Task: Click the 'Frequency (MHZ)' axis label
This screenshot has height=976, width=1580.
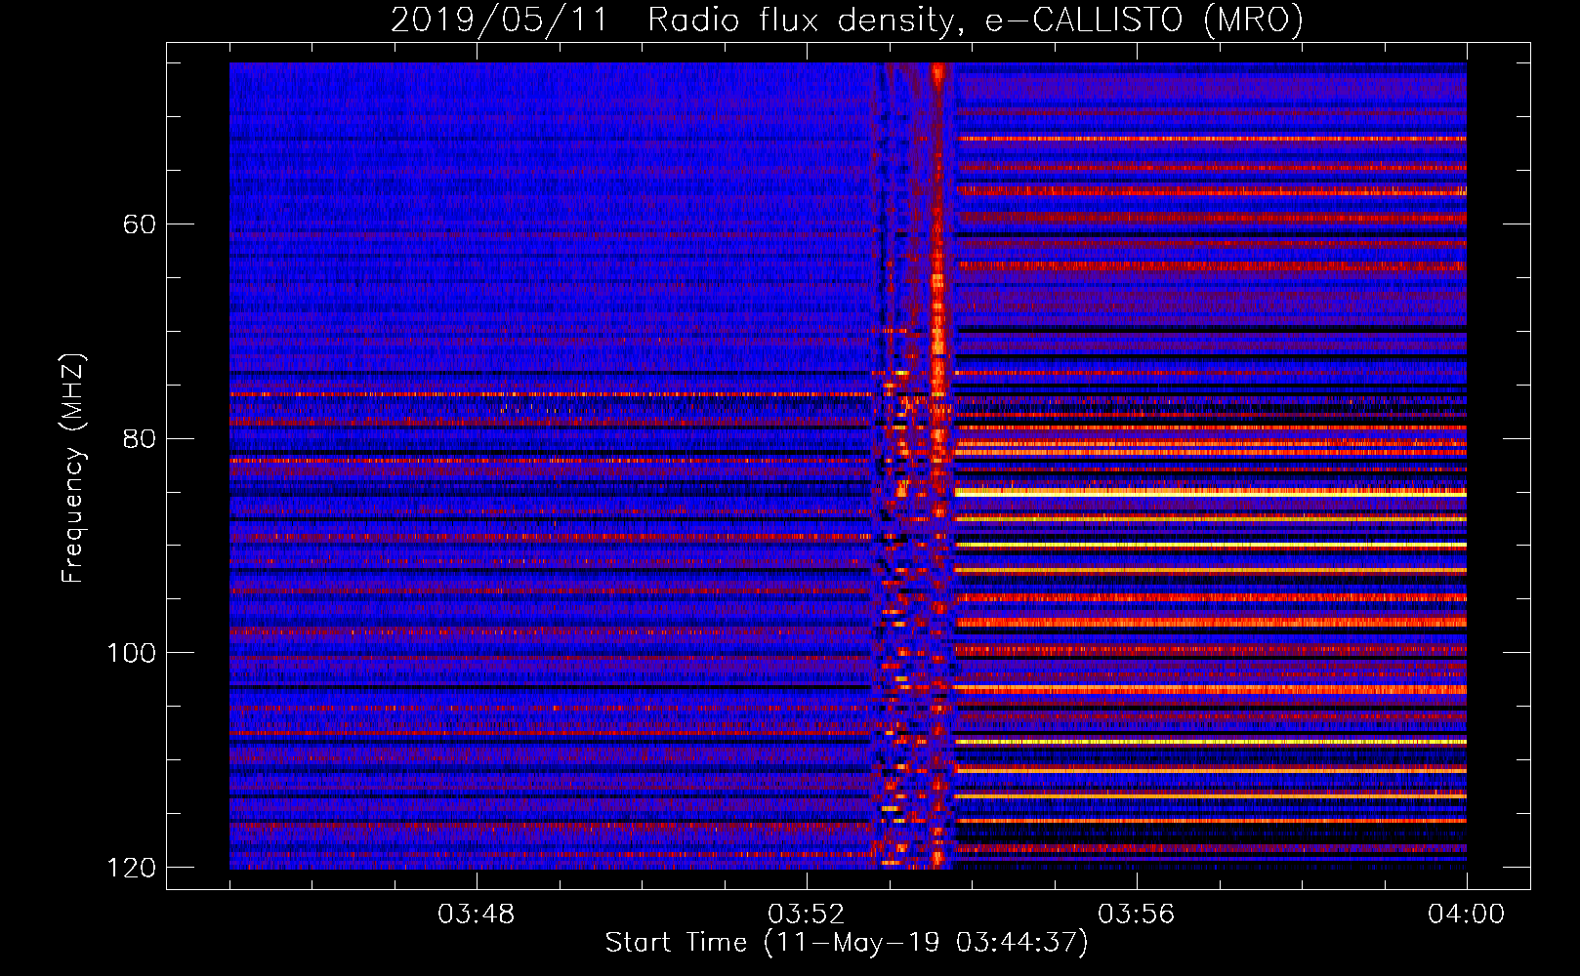Action: (x=73, y=468)
